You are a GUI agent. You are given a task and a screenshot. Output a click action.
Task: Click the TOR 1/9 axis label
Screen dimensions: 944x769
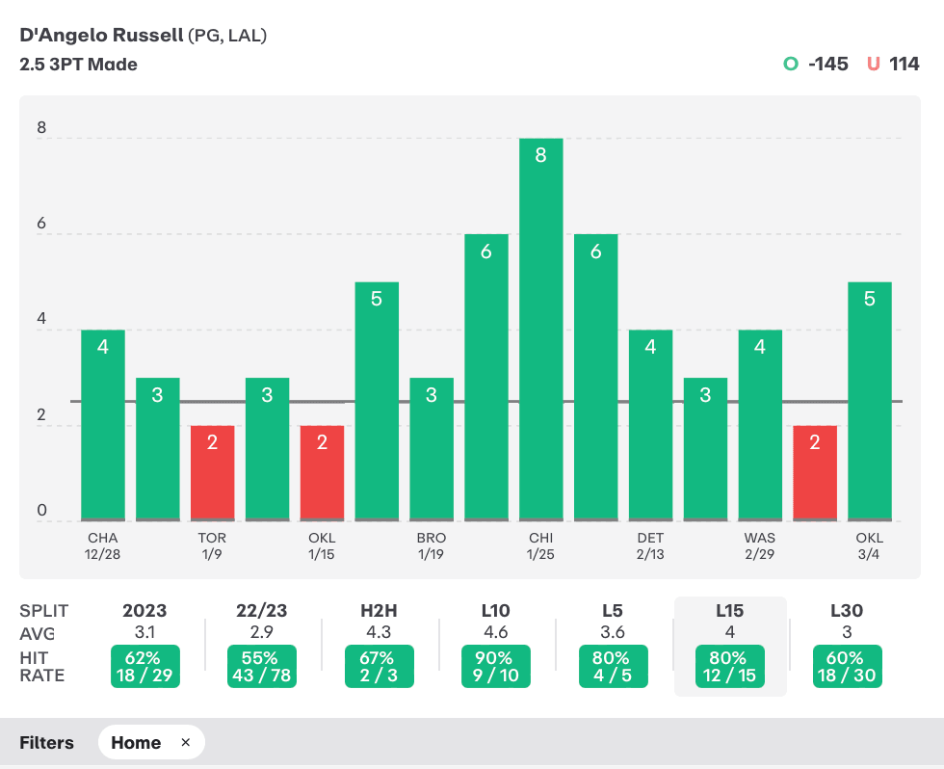212,545
